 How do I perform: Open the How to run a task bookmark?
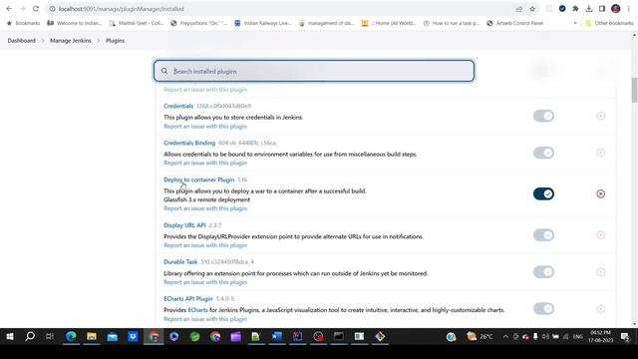point(452,23)
